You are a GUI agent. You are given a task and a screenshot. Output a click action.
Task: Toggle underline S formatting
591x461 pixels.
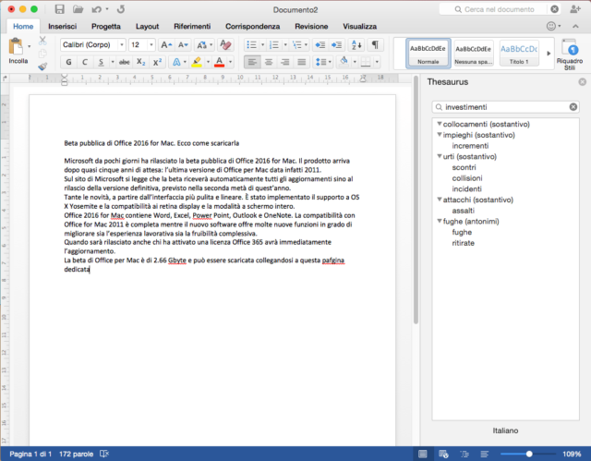[x=101, y=62]
